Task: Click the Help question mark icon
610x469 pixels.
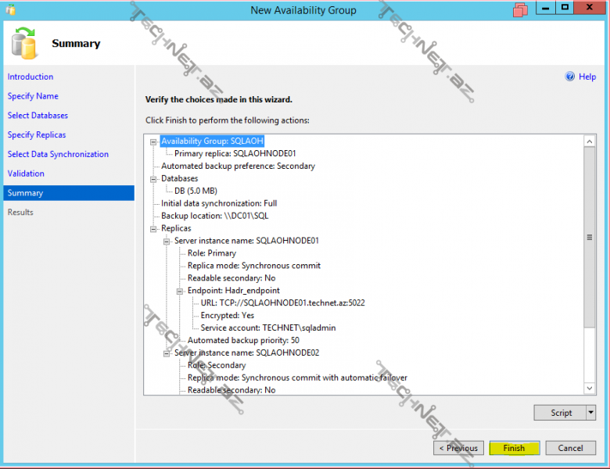Action: [x=570, y=77]
